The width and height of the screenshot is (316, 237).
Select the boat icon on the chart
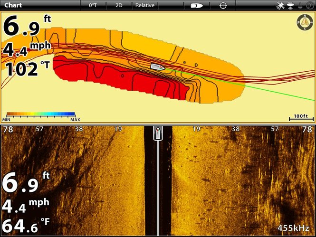157,67
